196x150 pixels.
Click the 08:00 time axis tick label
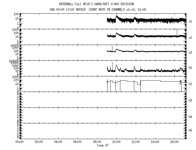[x=97, y=142]
